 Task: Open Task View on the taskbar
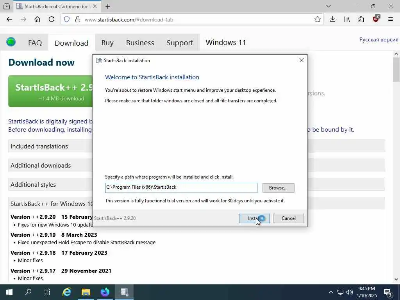point(47,292)
